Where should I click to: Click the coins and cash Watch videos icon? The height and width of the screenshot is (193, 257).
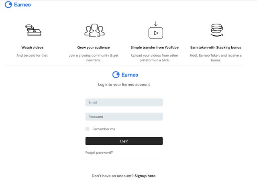(x=33, y=30)
